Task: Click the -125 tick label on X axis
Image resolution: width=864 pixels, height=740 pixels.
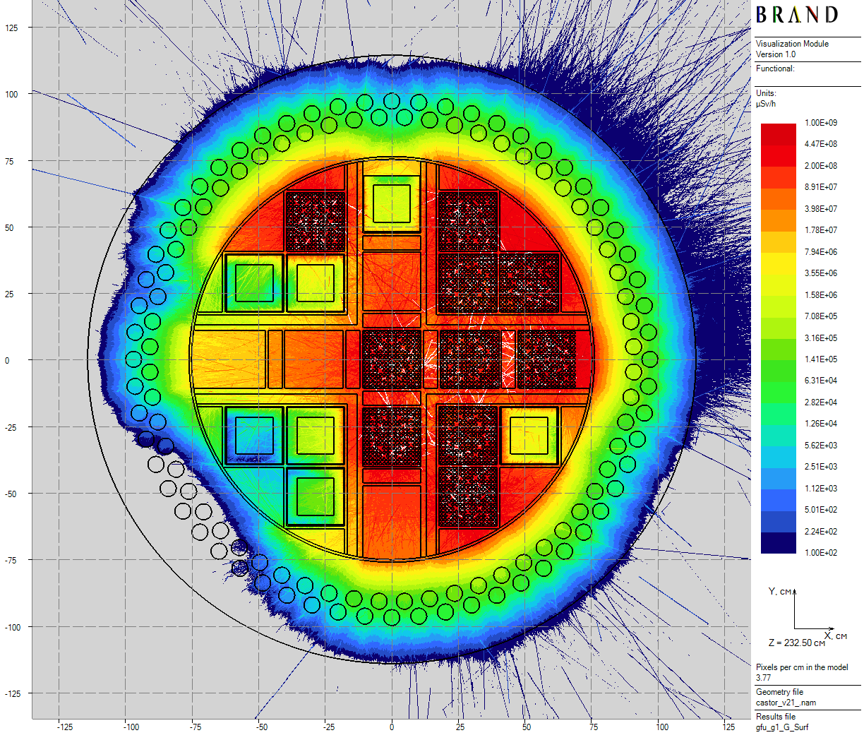Action: coord(64,727)
